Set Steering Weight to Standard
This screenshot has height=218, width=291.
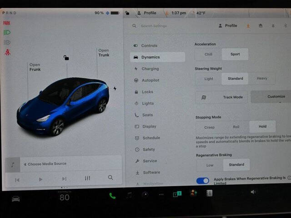pyautogui.click(x=236, y=79)
